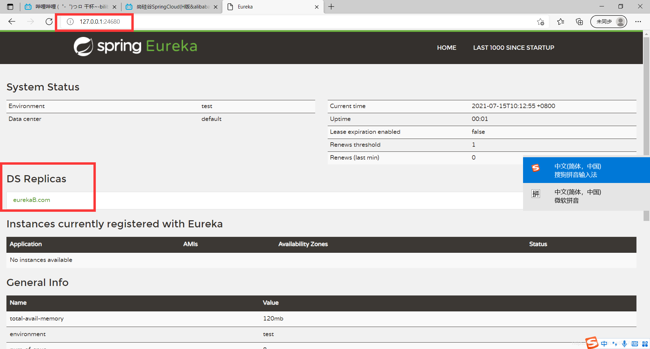Close the Eureka tab
This screenshot has width=650, height=349.
click(x=317, y=7)
